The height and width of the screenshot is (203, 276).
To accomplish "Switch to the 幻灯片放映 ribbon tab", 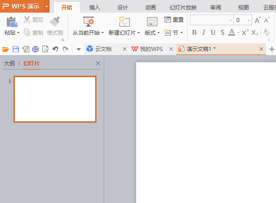I will [183, 8].
